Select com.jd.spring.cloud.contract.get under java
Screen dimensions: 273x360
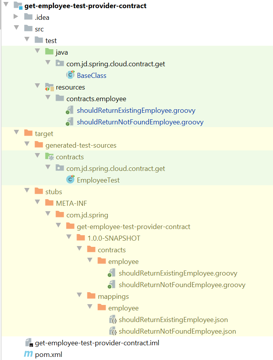(116, 64)
